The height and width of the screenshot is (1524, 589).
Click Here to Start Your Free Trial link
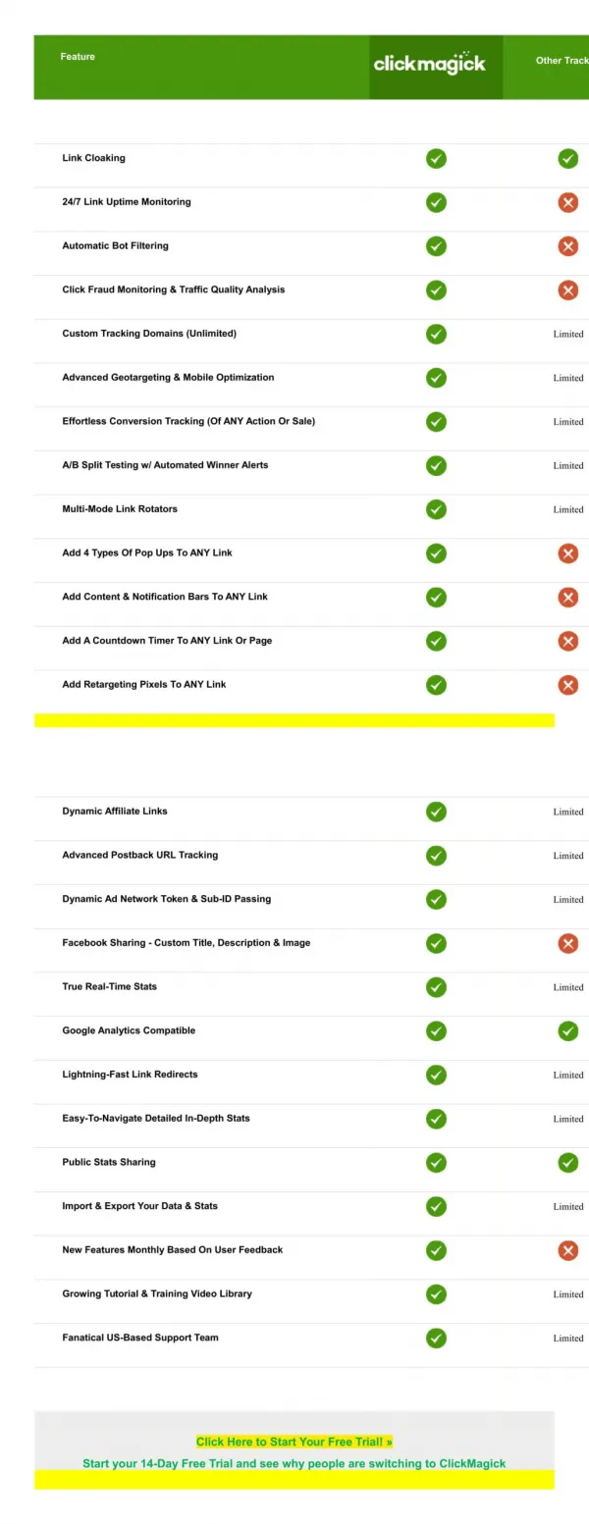pos(294,1442)
